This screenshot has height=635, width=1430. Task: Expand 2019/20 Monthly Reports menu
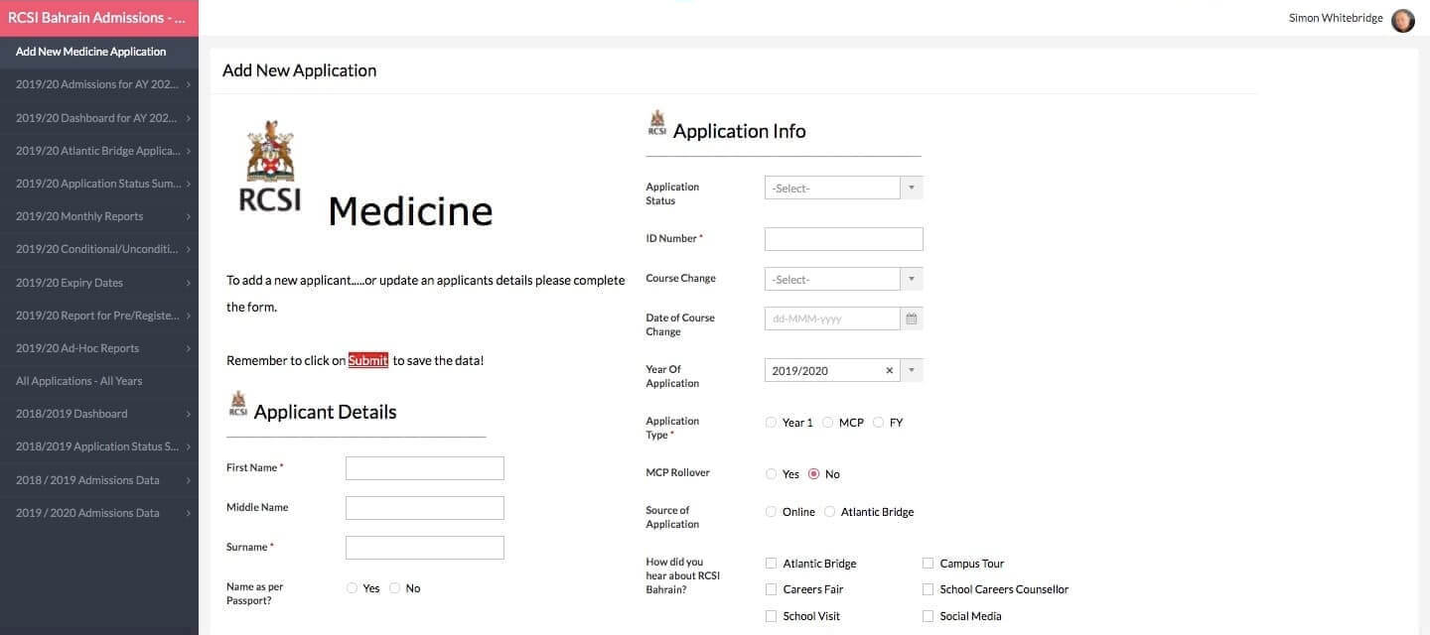pyautogui.click(x=99, y=216)
